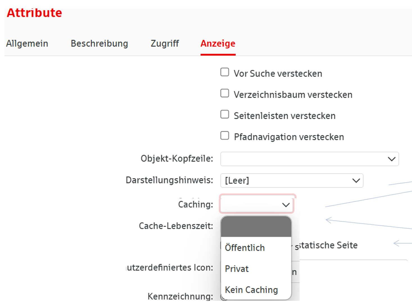Switch to the Beschreibung tab
This screenshot has width=412, height=307.
(99, 44)
